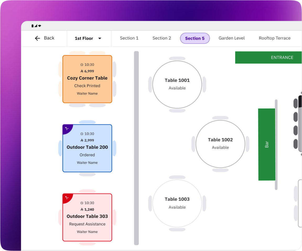
Task: Click the green ENTRANCE block
Action: [x=268, y=58]
